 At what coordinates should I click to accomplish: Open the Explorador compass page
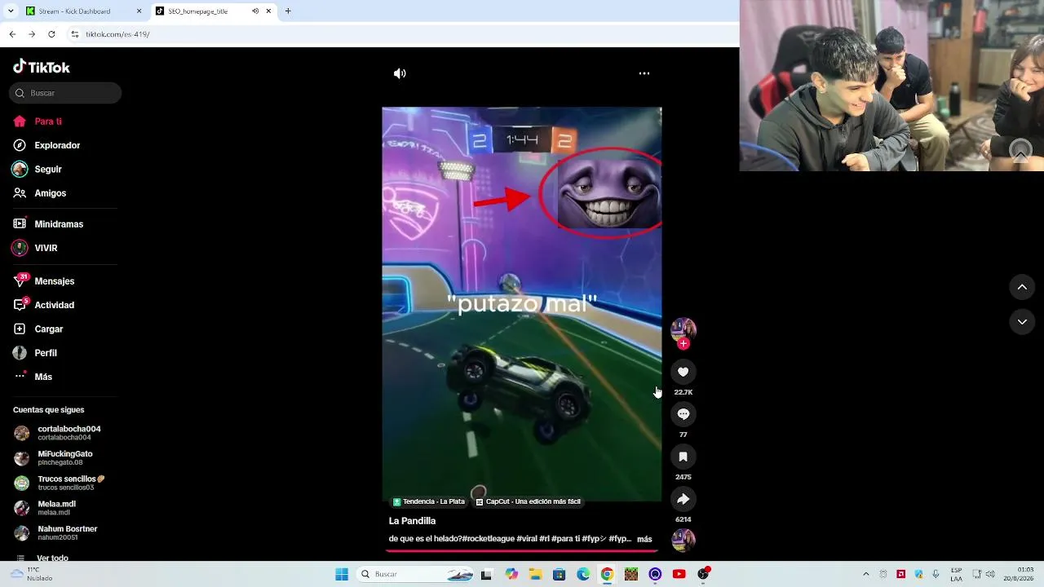[x=46, y=145]
